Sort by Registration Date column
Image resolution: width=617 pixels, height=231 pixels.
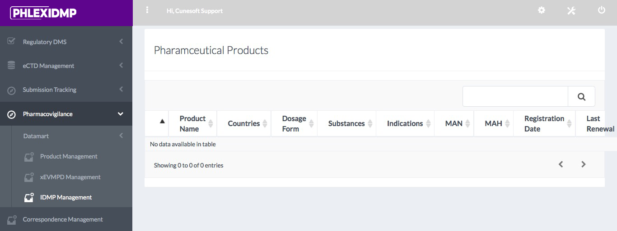point(544,123)
